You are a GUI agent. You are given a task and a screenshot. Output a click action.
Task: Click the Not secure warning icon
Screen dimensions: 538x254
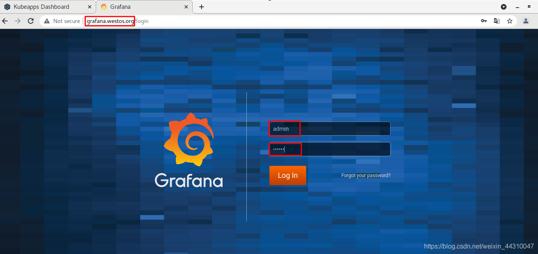click(47, 21)
